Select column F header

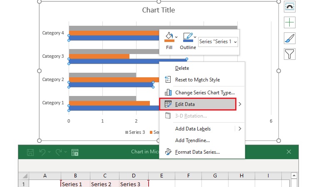(x=189, y=176)
